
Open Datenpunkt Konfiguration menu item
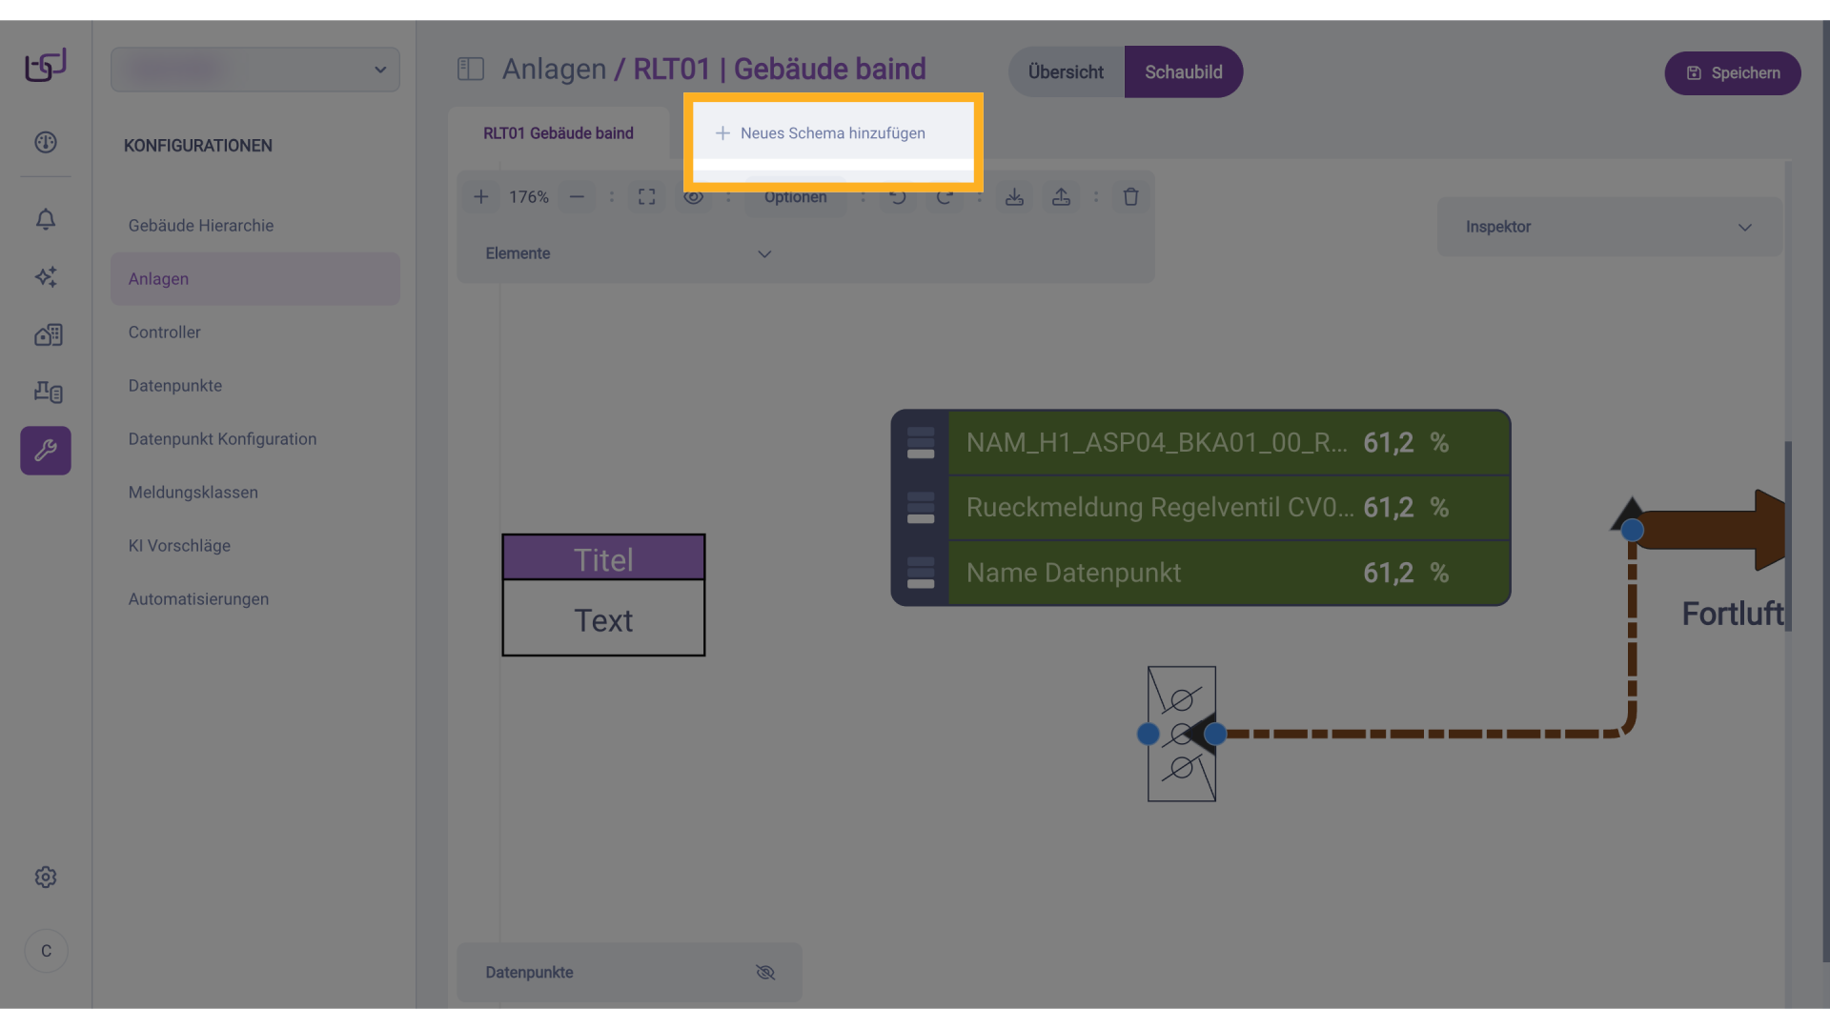222,439
